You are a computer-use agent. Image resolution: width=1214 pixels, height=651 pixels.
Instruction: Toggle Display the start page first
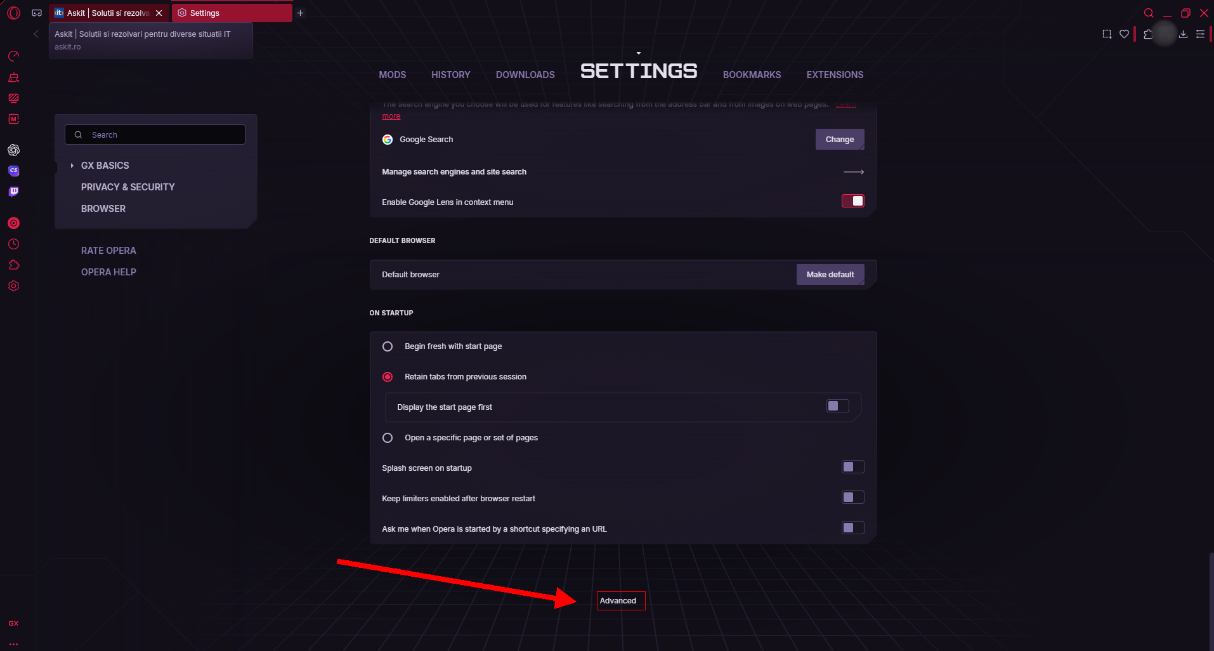coord(837,406)
